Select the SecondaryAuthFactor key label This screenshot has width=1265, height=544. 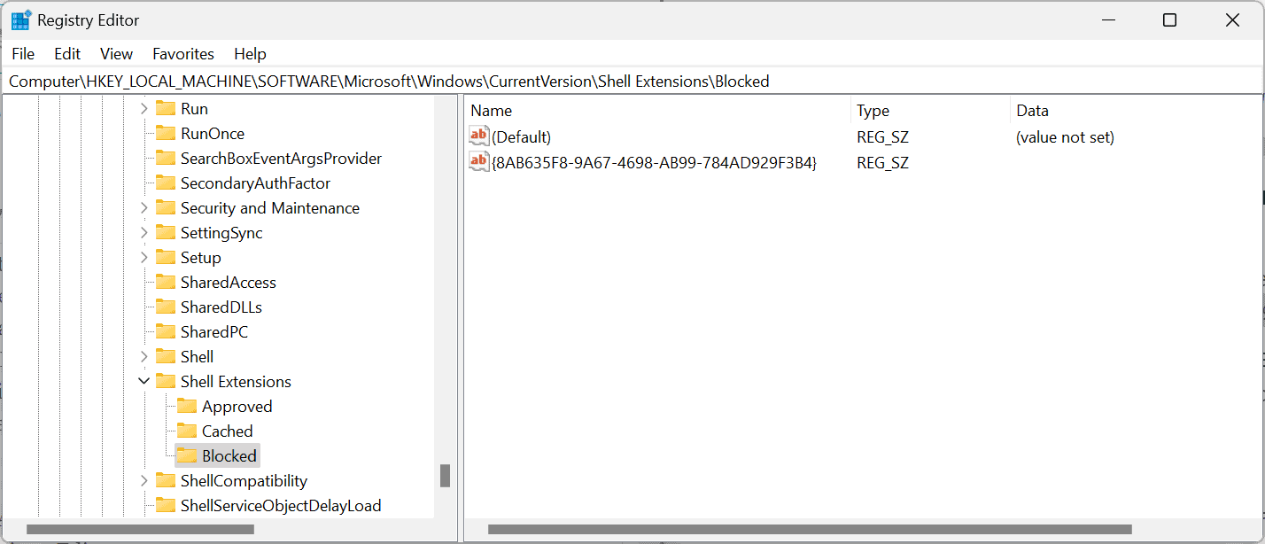coord(256,183)
